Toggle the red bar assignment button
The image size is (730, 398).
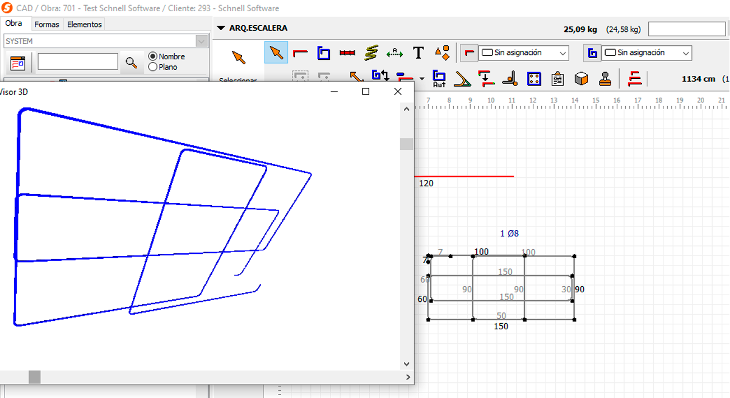click(x=469, y=53)
